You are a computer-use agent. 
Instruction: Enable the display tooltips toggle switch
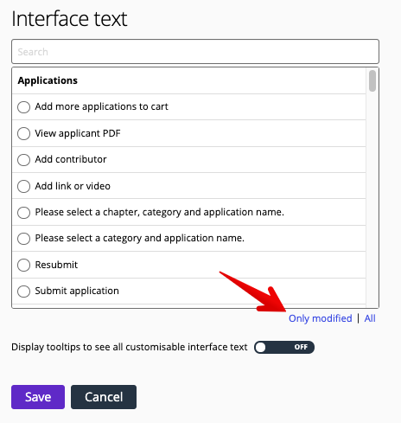(x=284, y=347)
